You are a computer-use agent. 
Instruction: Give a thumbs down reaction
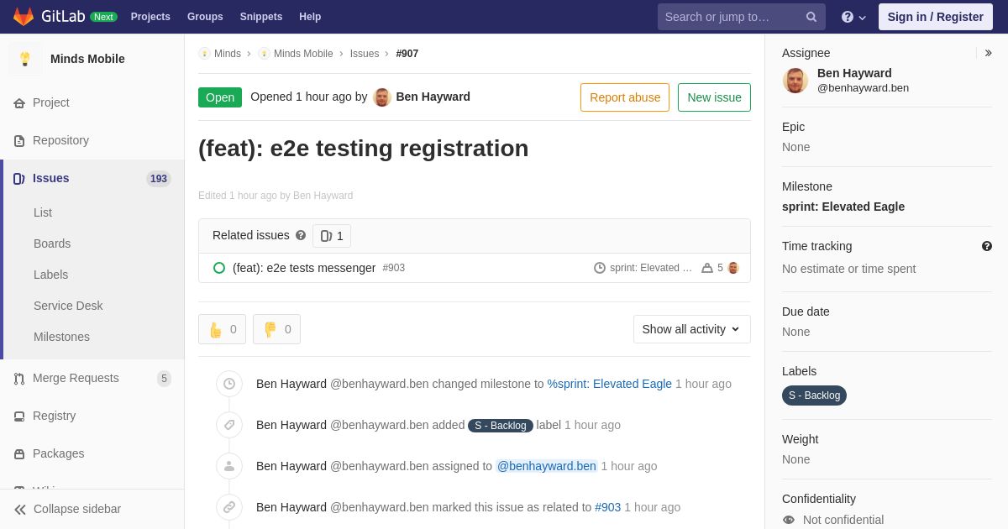[276, 329]
